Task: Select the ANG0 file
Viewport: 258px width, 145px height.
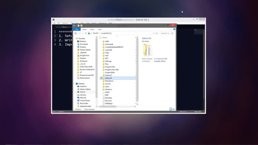Action: click(107, 92)
